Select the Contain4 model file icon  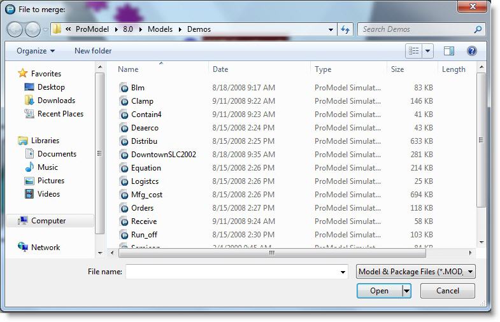[x=124, y=115]
